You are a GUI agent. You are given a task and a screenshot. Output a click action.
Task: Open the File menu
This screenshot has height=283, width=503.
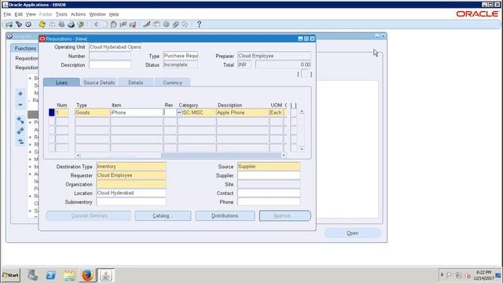click(7, 14)
